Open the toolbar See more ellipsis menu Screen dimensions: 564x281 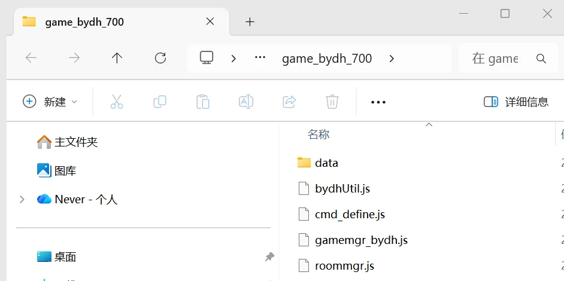click(378, 102)
